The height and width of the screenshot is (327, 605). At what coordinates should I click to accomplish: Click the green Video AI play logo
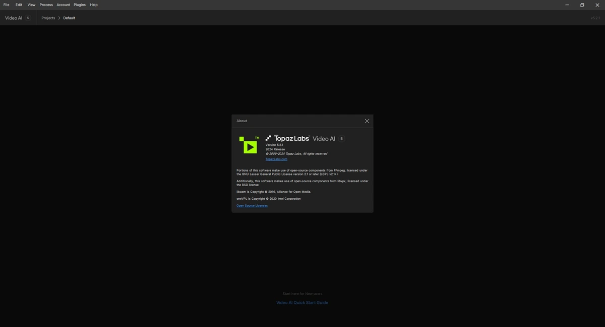[x=248, y=145]
